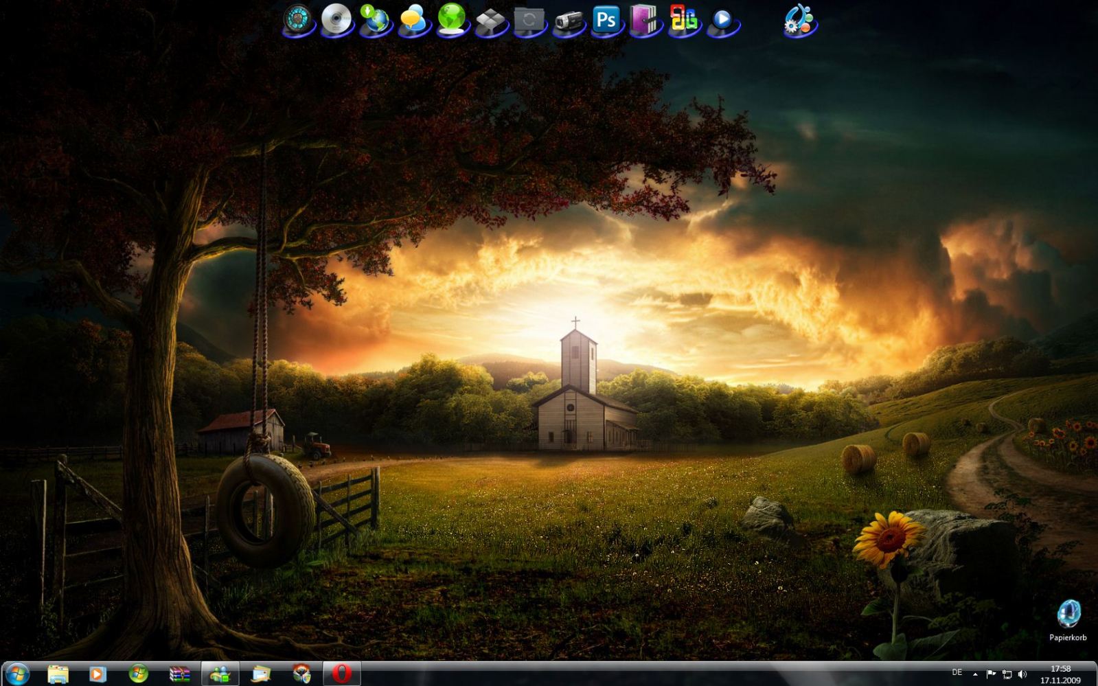Image resolution: width=1098 pixels, height=686 pixels.
Task: Open the gray sync folder dock icon
Action: [529, 19]
